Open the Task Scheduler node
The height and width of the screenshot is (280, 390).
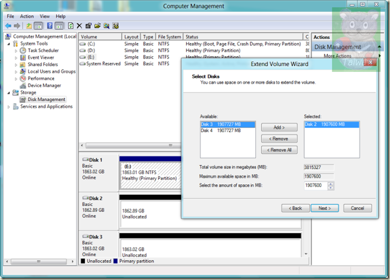click(x=43, y=50)
